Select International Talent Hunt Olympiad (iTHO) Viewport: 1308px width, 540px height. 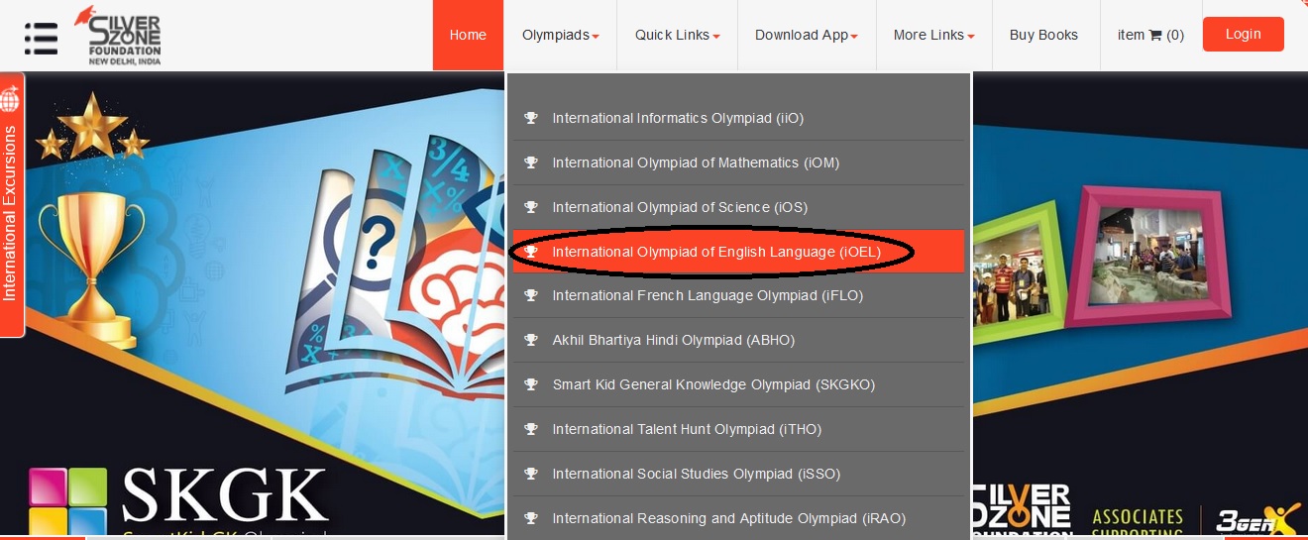738,429
